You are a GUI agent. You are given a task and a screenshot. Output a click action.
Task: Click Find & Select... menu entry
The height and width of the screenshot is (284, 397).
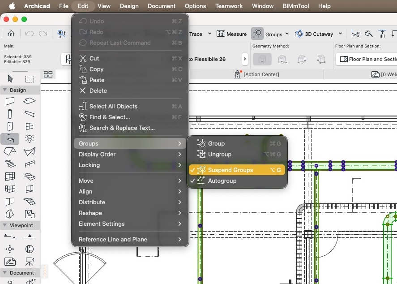tap(130, 117)
